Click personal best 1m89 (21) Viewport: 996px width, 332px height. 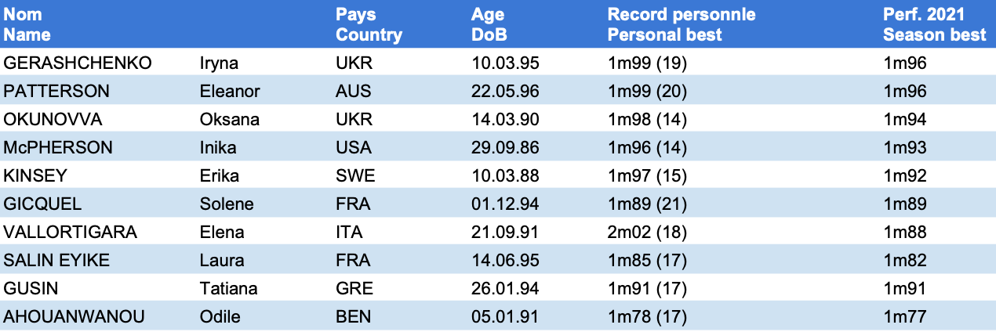point(647,204)
